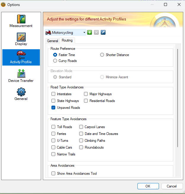Open the Measurement settings section
This screenshot has height=194, width=185.
coord(21,21)
